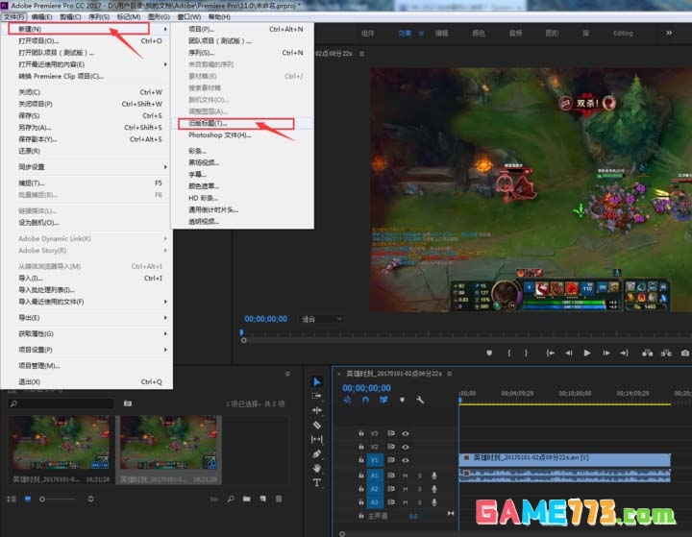Click the nest sequence icon under timecode

click(347, 400)
